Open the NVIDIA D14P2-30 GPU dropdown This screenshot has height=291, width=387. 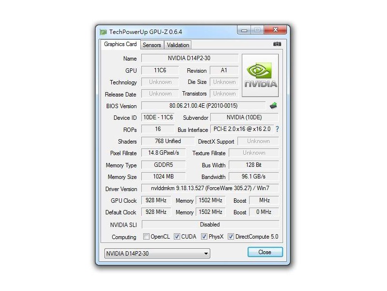tap(157, 253)
